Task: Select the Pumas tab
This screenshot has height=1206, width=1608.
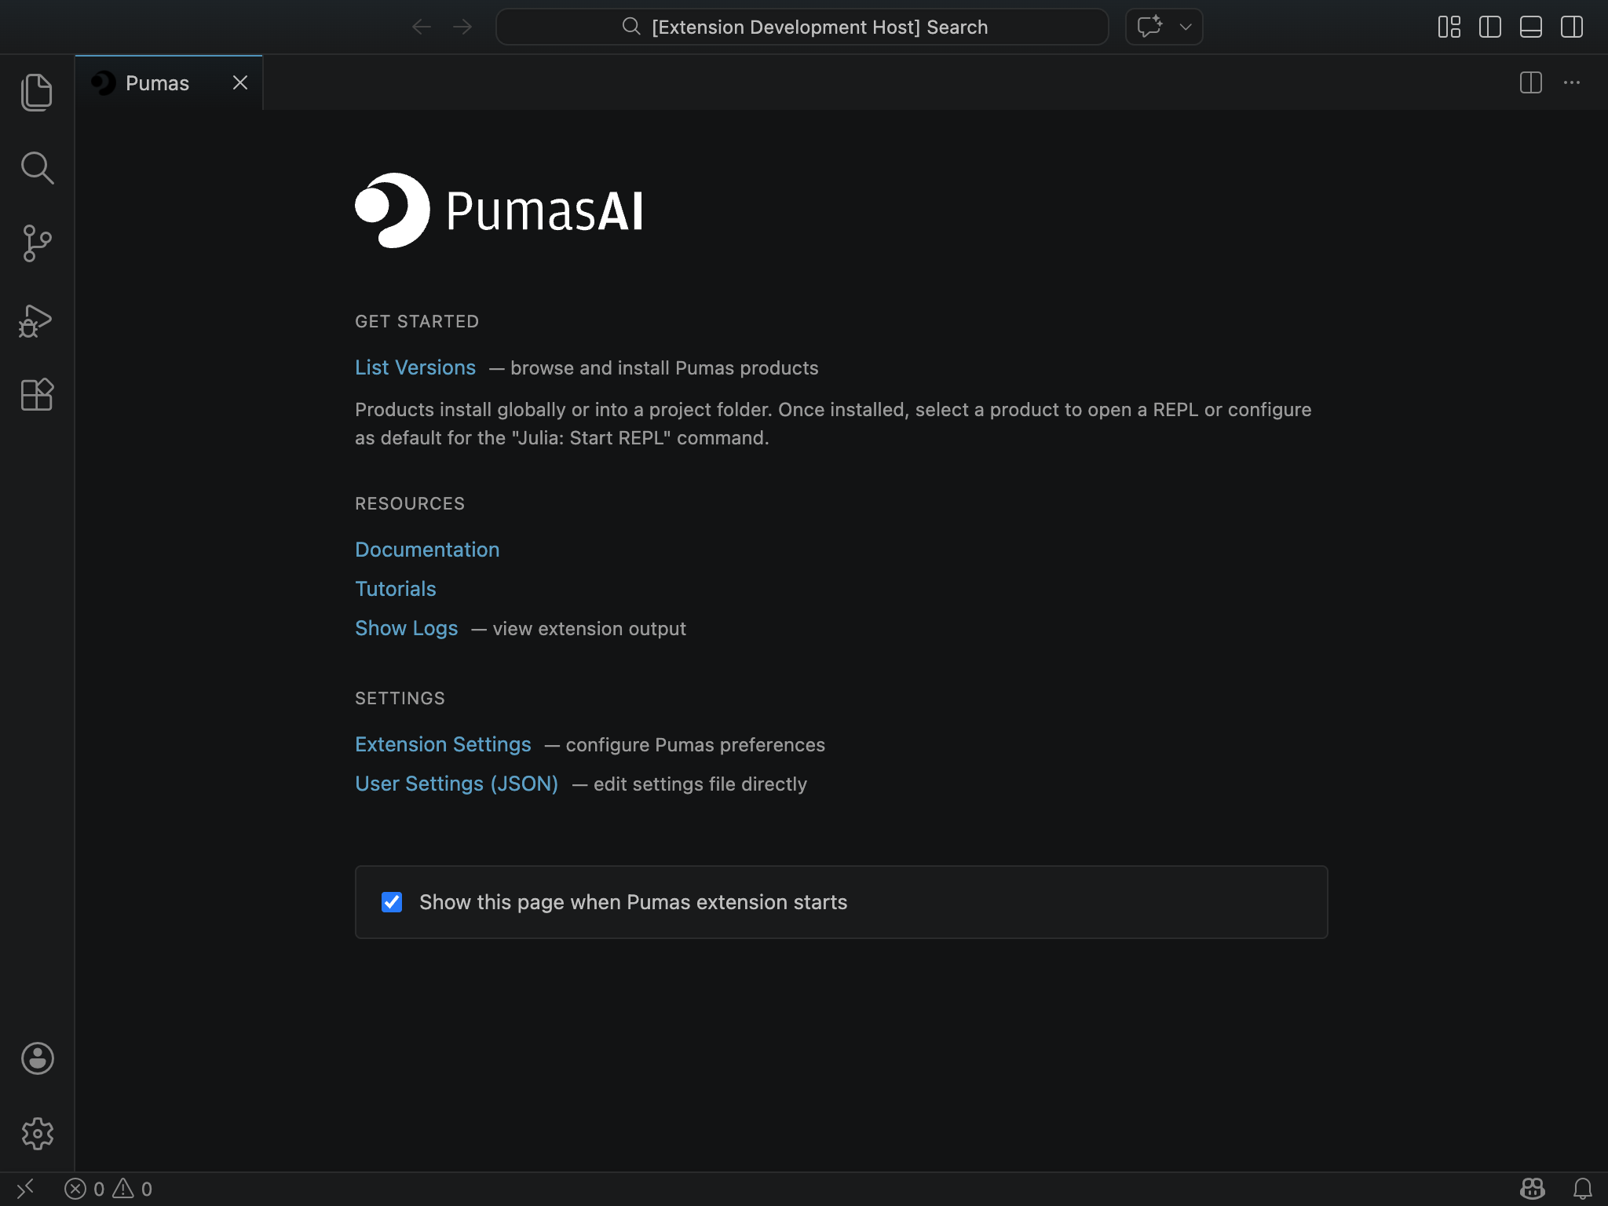Action: 157,82
